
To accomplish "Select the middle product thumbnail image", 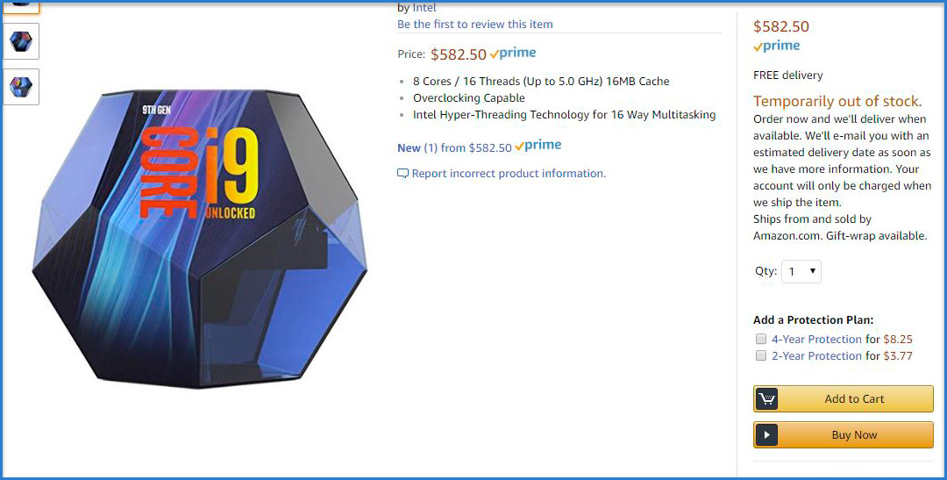I will (21, 41).
